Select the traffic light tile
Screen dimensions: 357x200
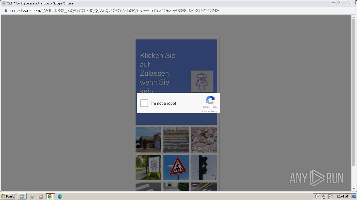pyautogui.click(x=204, y=167)
